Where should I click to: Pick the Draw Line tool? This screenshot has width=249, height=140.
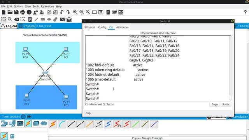point(36,19)
